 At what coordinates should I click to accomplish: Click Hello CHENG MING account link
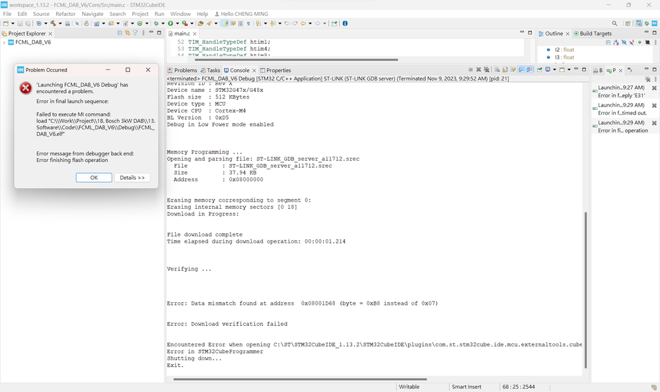241,14
